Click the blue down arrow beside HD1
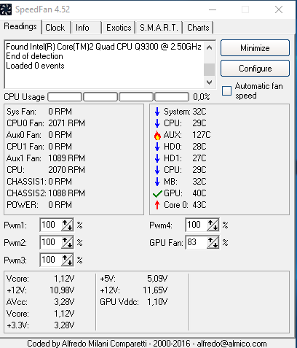This screenshot has height=348, width=297. (157, 158)
